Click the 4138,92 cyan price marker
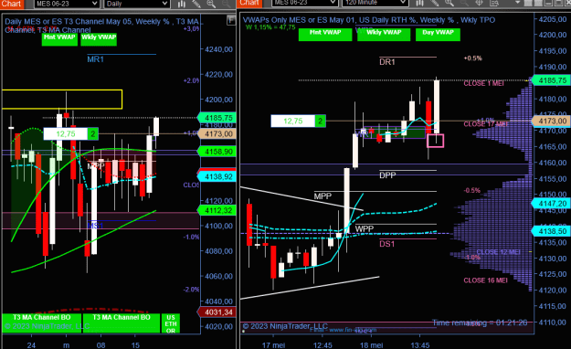The image size is (571, 349). pos(217,176)
